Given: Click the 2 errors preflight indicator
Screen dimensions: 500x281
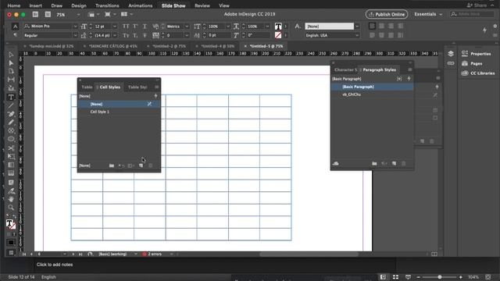Looking at the screenshot, I should [x=153, y=254].
